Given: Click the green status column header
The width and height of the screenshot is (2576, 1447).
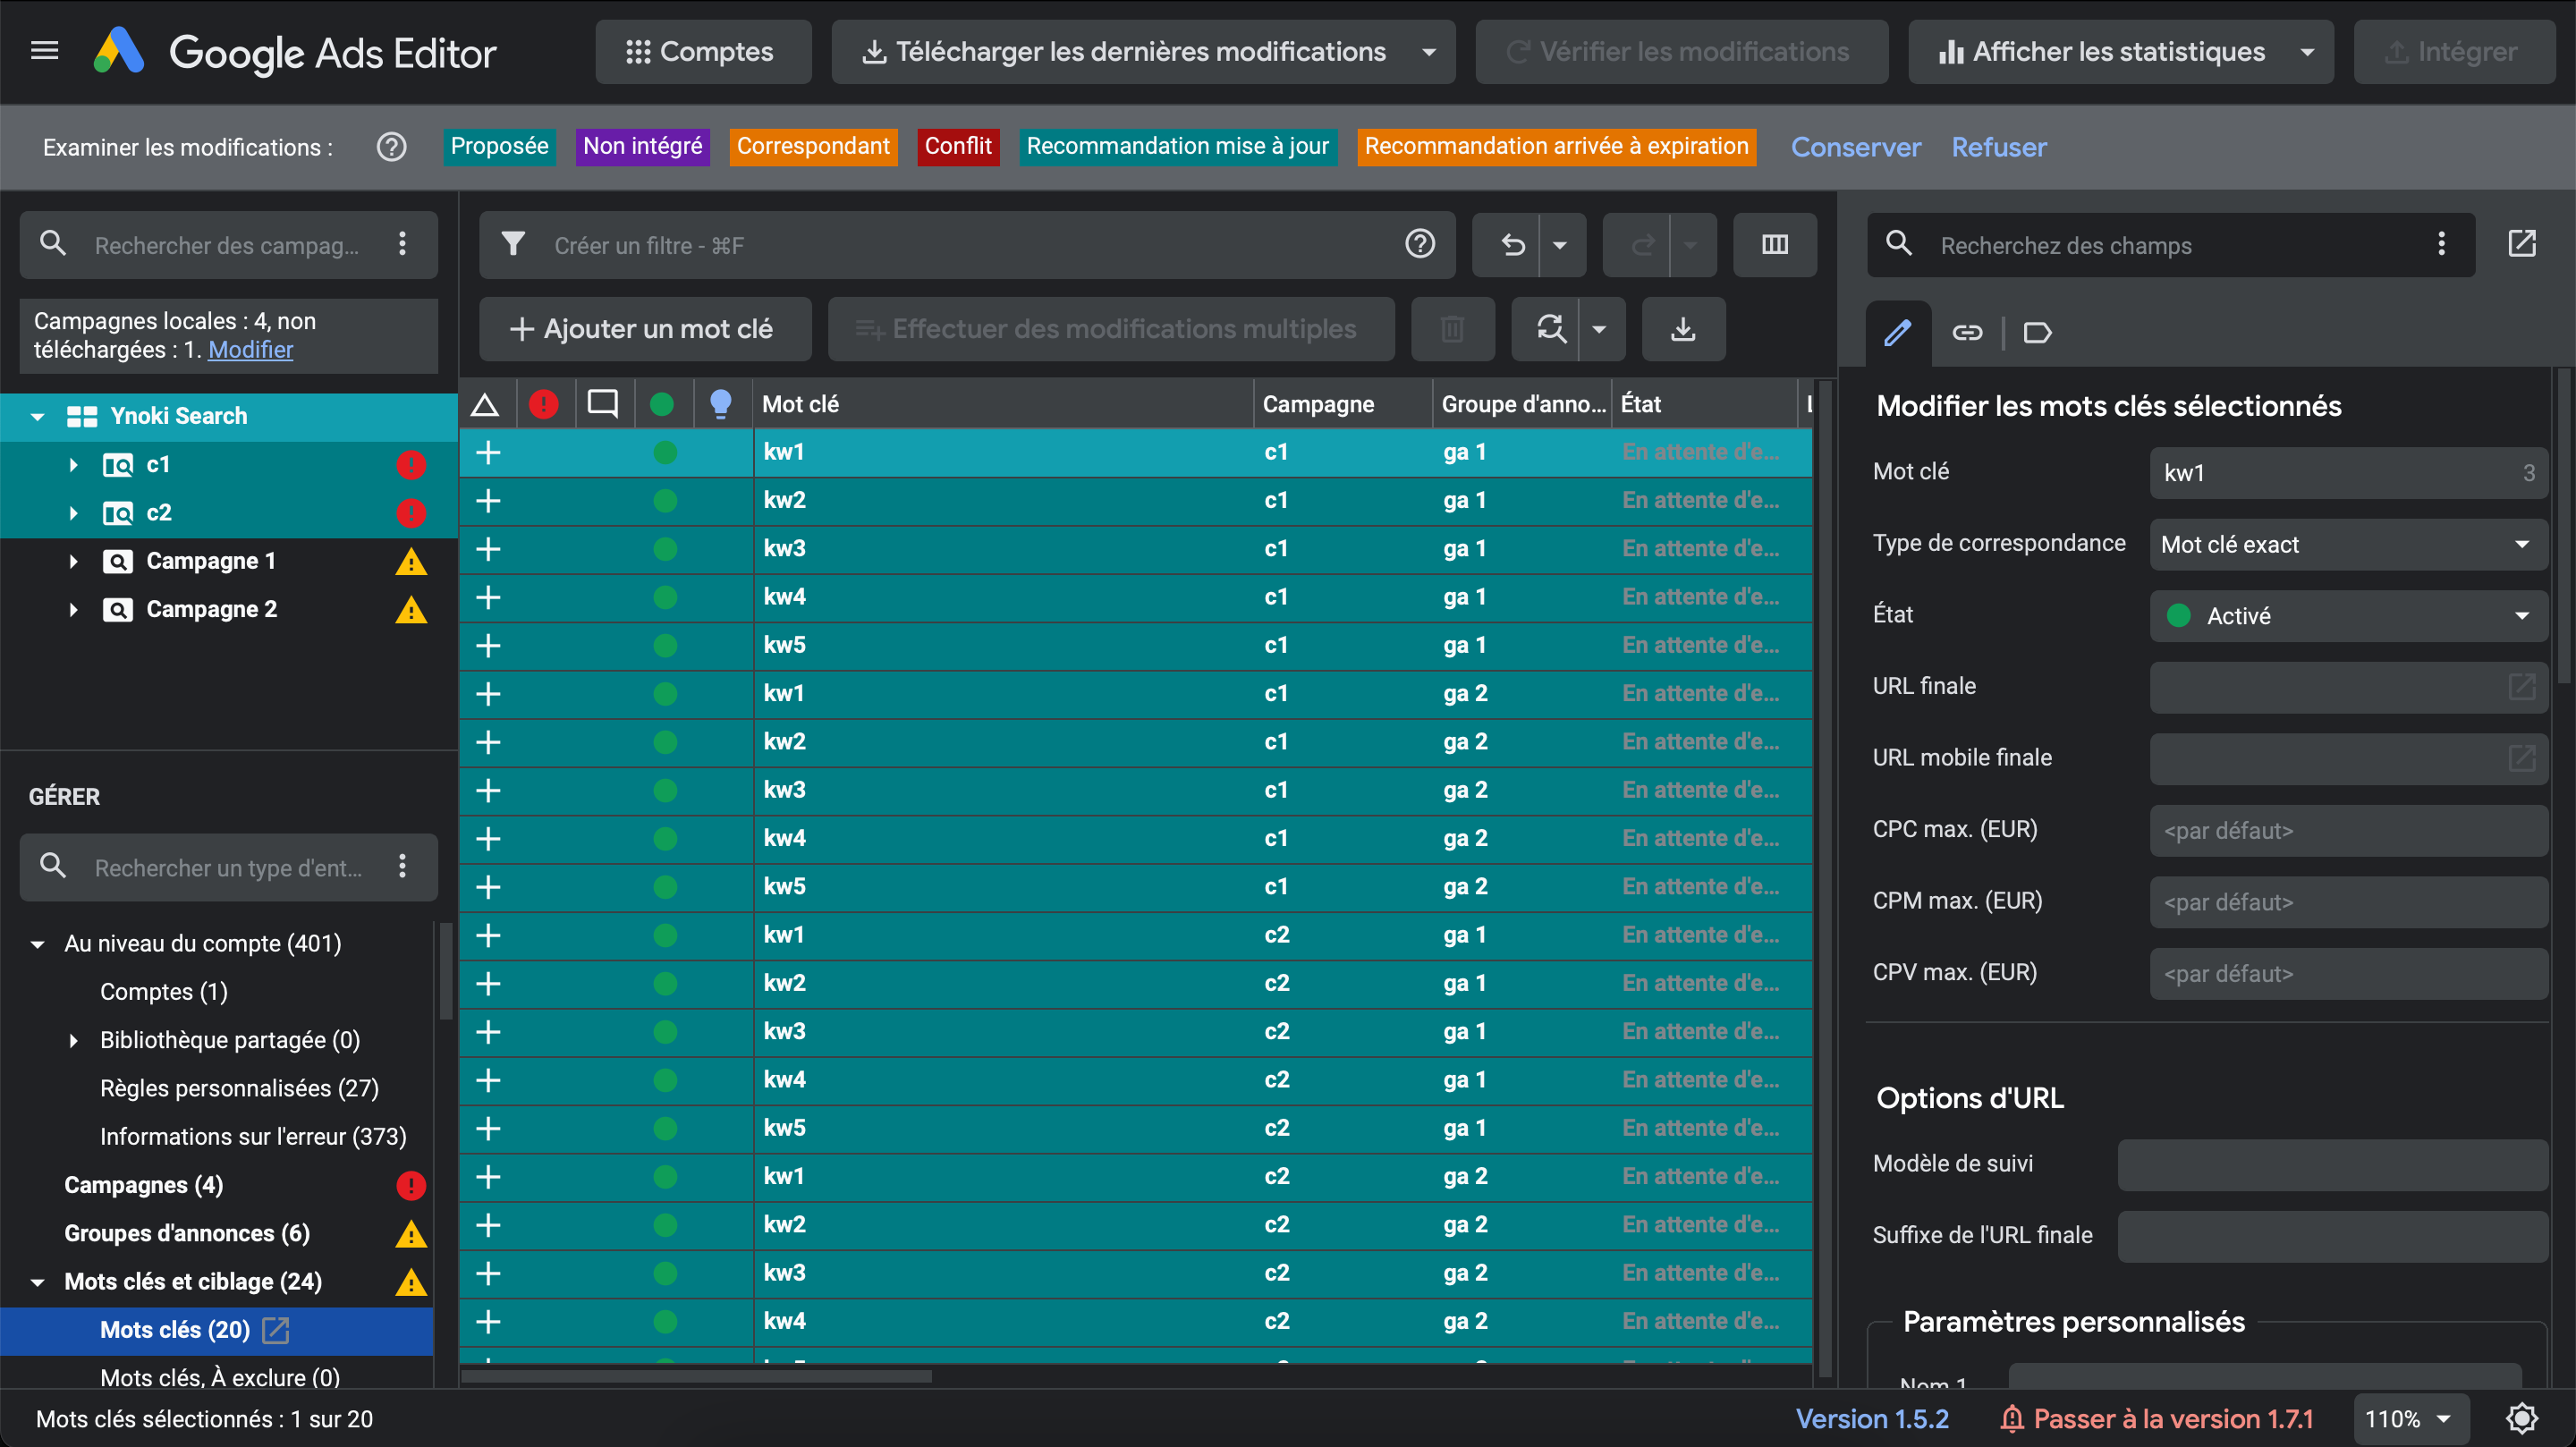Looking at the screenshot, I should (662, 404).
